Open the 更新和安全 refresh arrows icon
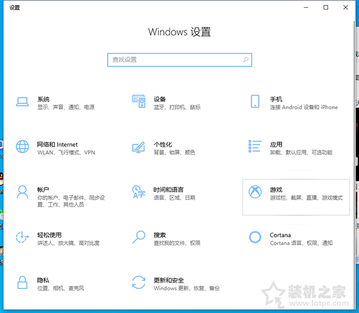Screen dimensions: 359x313 pos(139,282)
